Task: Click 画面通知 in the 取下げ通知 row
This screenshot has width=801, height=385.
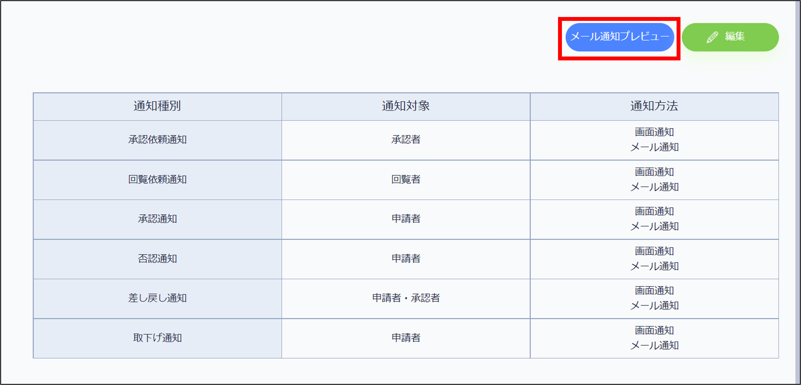Action: pos(654,330)
